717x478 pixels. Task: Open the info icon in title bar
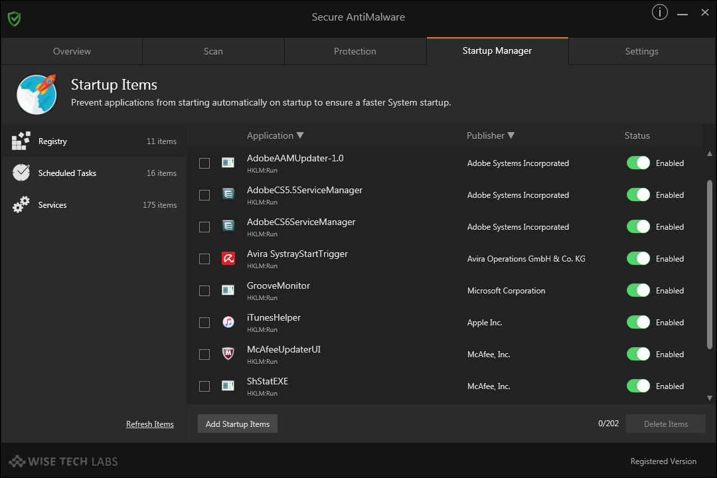(x=659, y=13)
